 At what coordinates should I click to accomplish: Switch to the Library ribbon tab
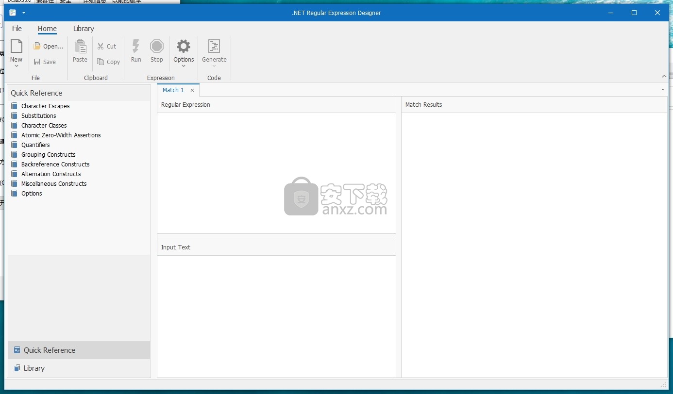click(x=84, y=29)
